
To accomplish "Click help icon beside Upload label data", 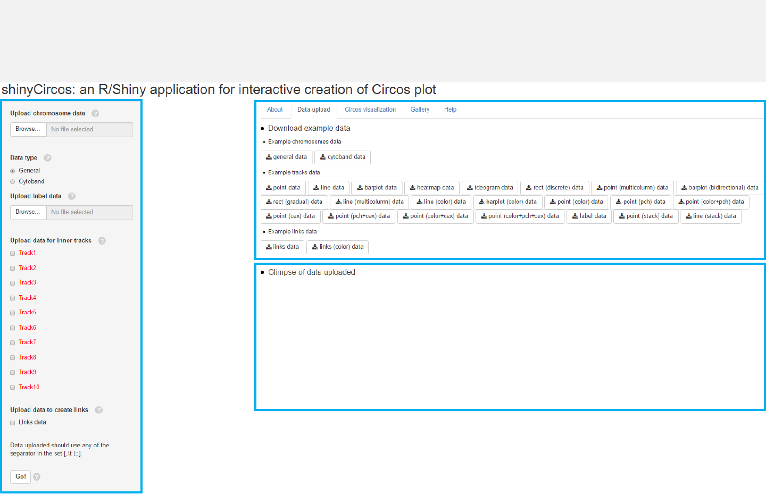I will (x=72, y=196).
